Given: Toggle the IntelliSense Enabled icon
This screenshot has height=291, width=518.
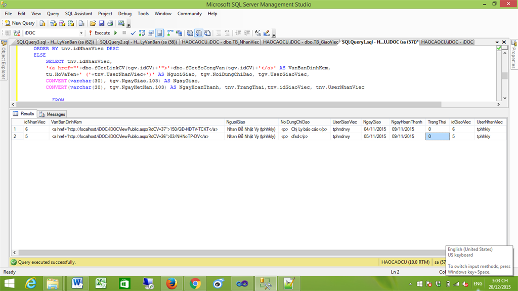Looking at the screenshot, I should click(159, 33).
